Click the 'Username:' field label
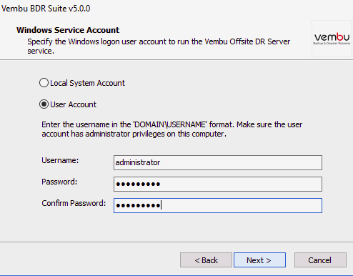This screenshot has width=353, height=276. 60,160
